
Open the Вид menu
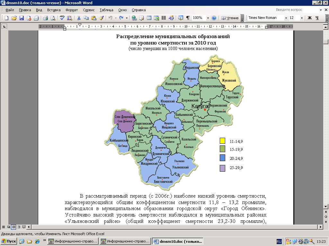tap(39, 10)
